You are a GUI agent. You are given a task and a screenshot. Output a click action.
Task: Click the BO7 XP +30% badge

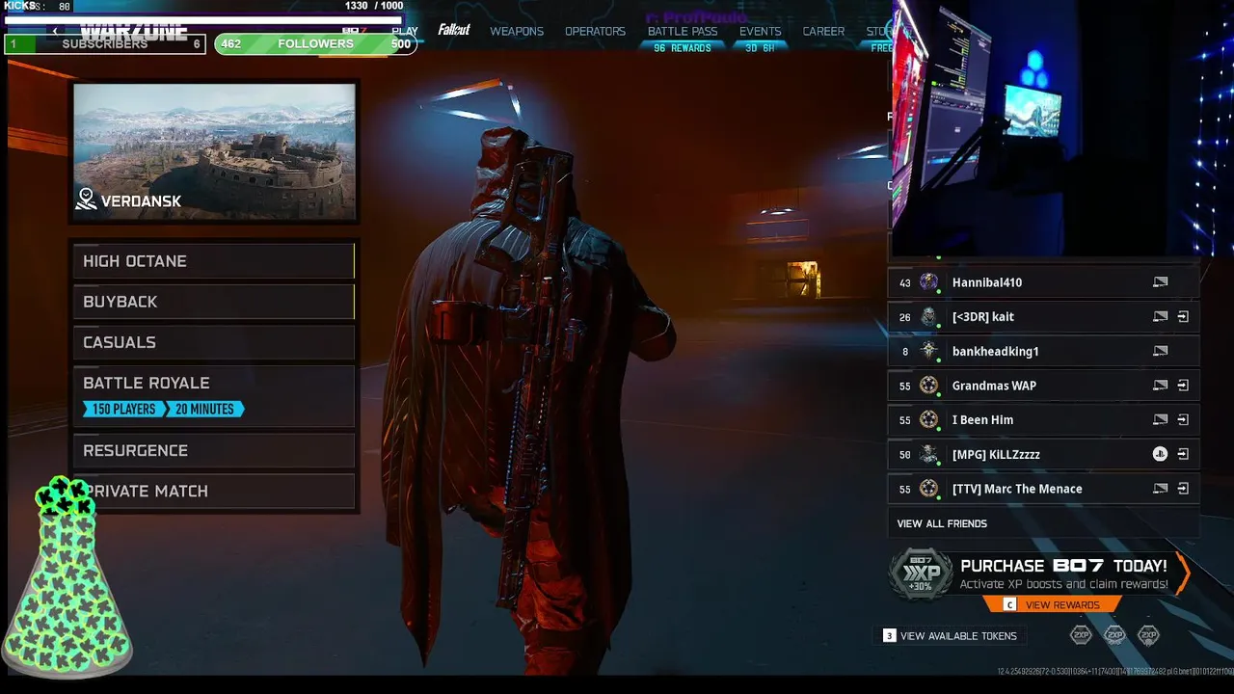tap(921, 575)
